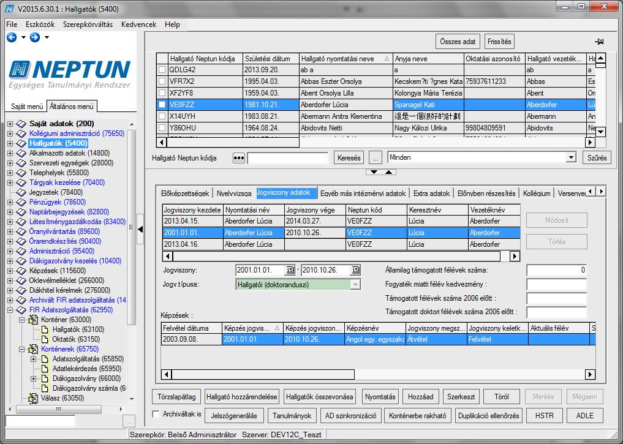Tick the checkbox for row X14UYH
Screen dimensions: 623x444
coord(162,116)
